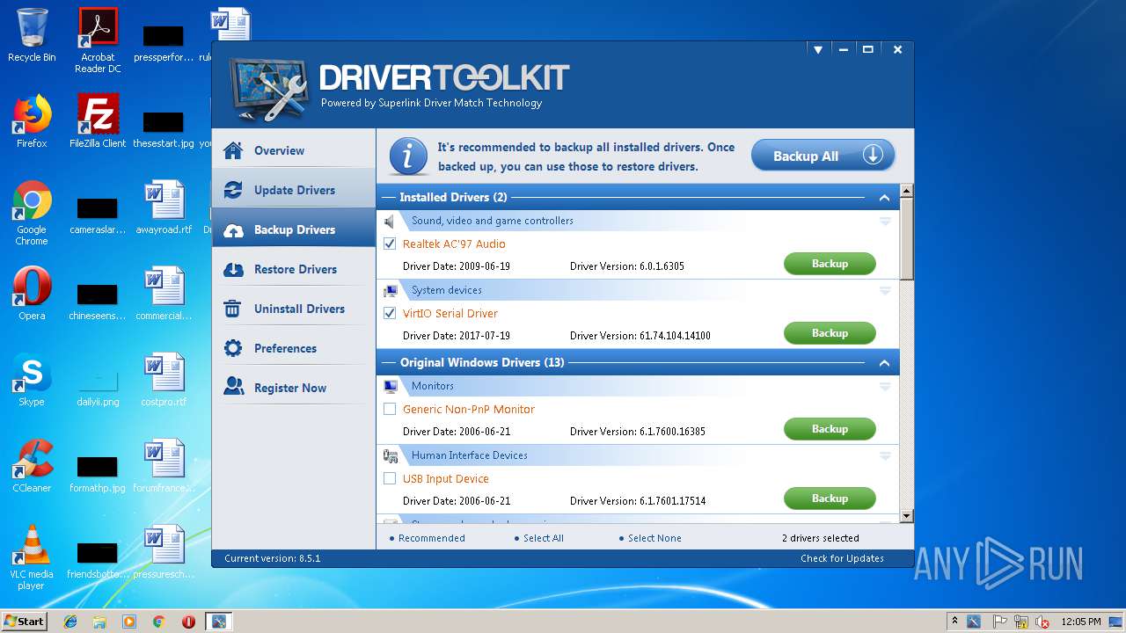
Task: Open Firefox desktop shortcut
Action: pos(32,121)
